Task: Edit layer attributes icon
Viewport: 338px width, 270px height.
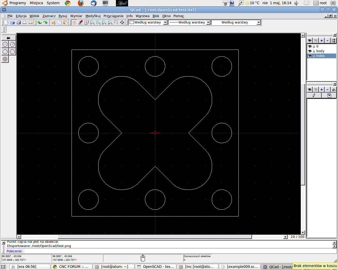Action: point(334,41)
